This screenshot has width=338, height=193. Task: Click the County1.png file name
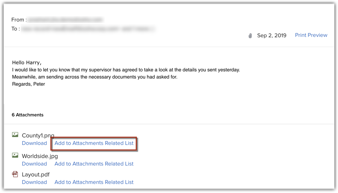38,136
